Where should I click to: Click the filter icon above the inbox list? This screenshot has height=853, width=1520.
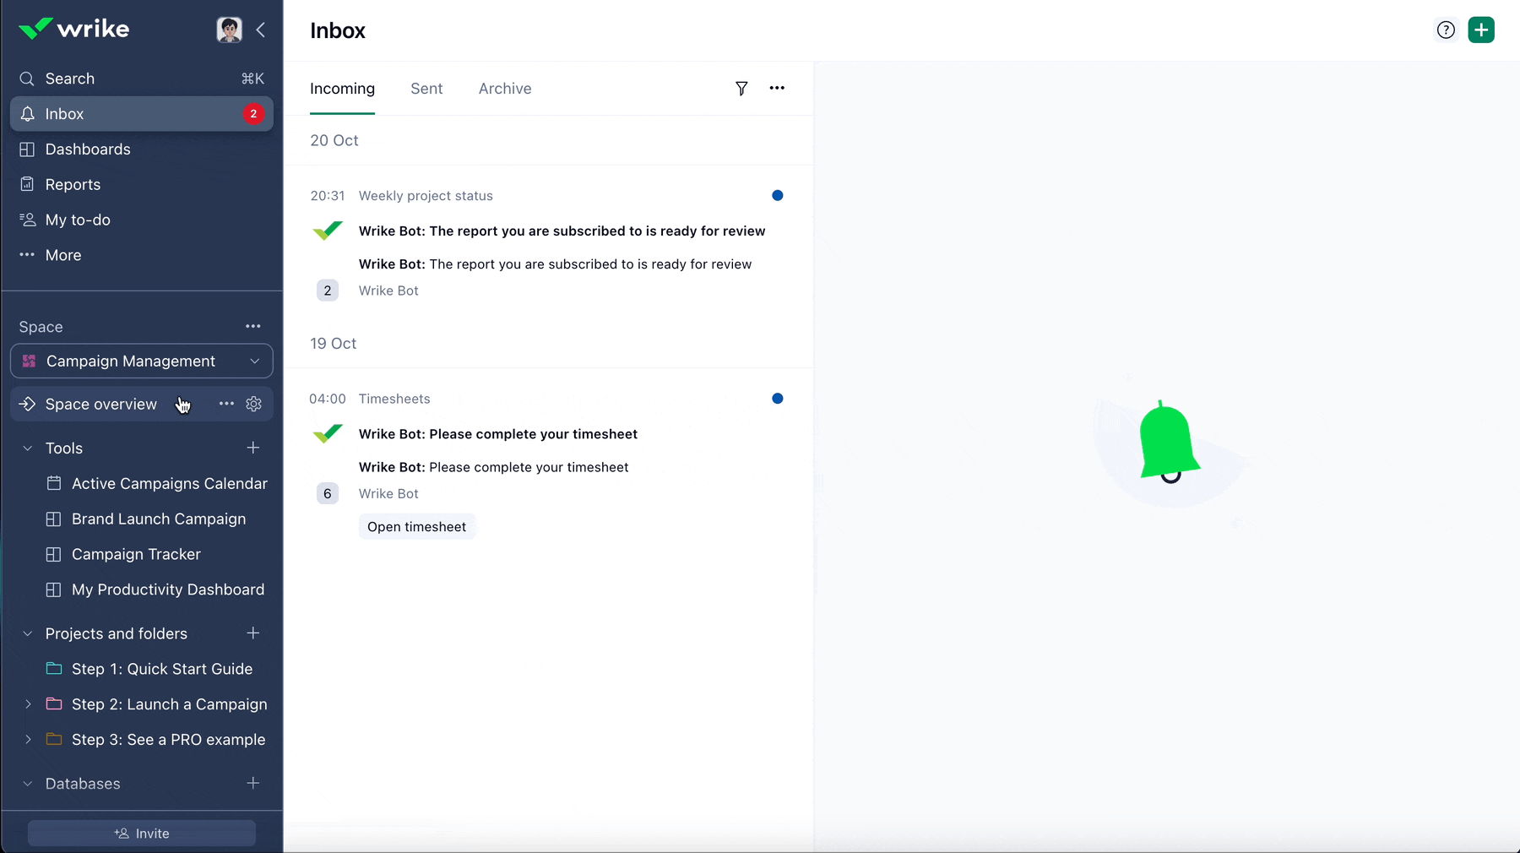[x=741, y=88]
